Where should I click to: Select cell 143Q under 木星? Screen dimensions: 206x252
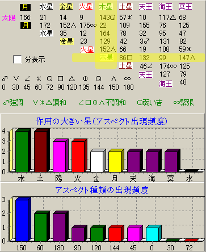point(107,18)
